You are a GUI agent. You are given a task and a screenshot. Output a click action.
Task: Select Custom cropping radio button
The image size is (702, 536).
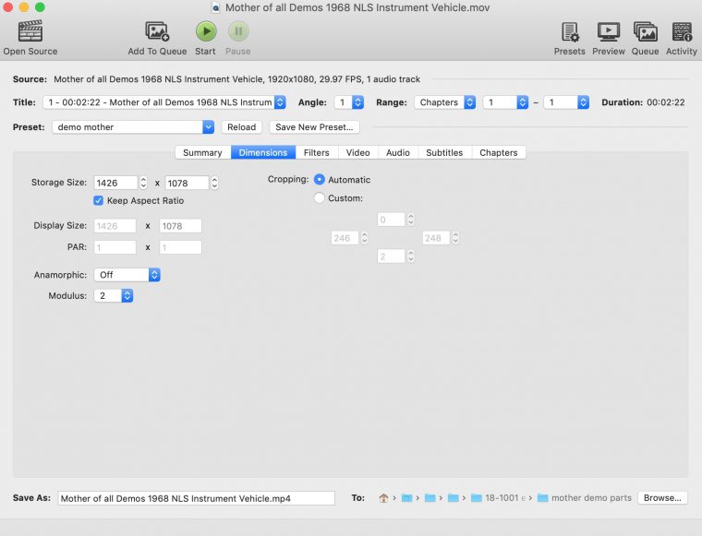[320, 198]
